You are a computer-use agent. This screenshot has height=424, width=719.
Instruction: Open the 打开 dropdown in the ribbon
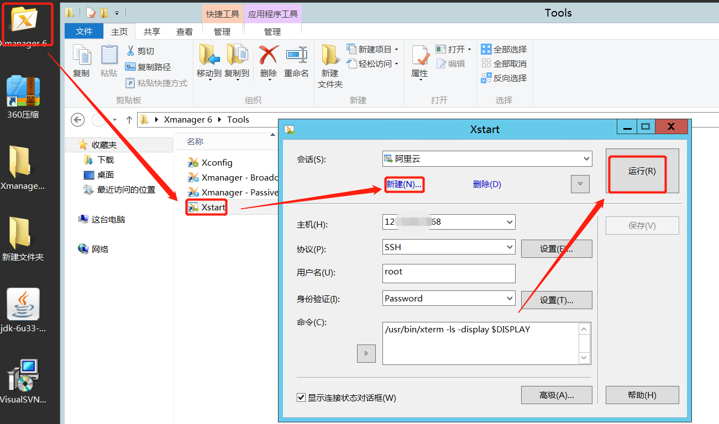453,49
